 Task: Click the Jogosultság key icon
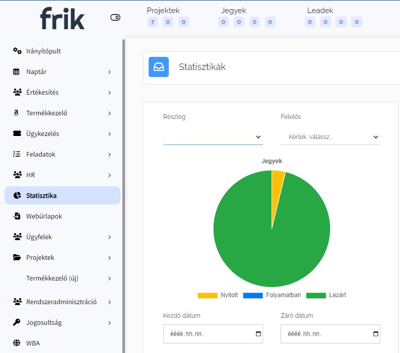17,322
